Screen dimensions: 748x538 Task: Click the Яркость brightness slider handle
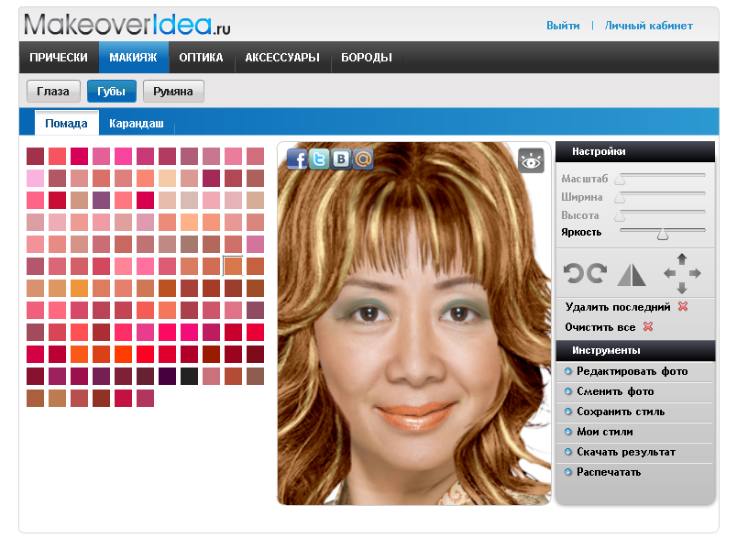tap(662, 234)
